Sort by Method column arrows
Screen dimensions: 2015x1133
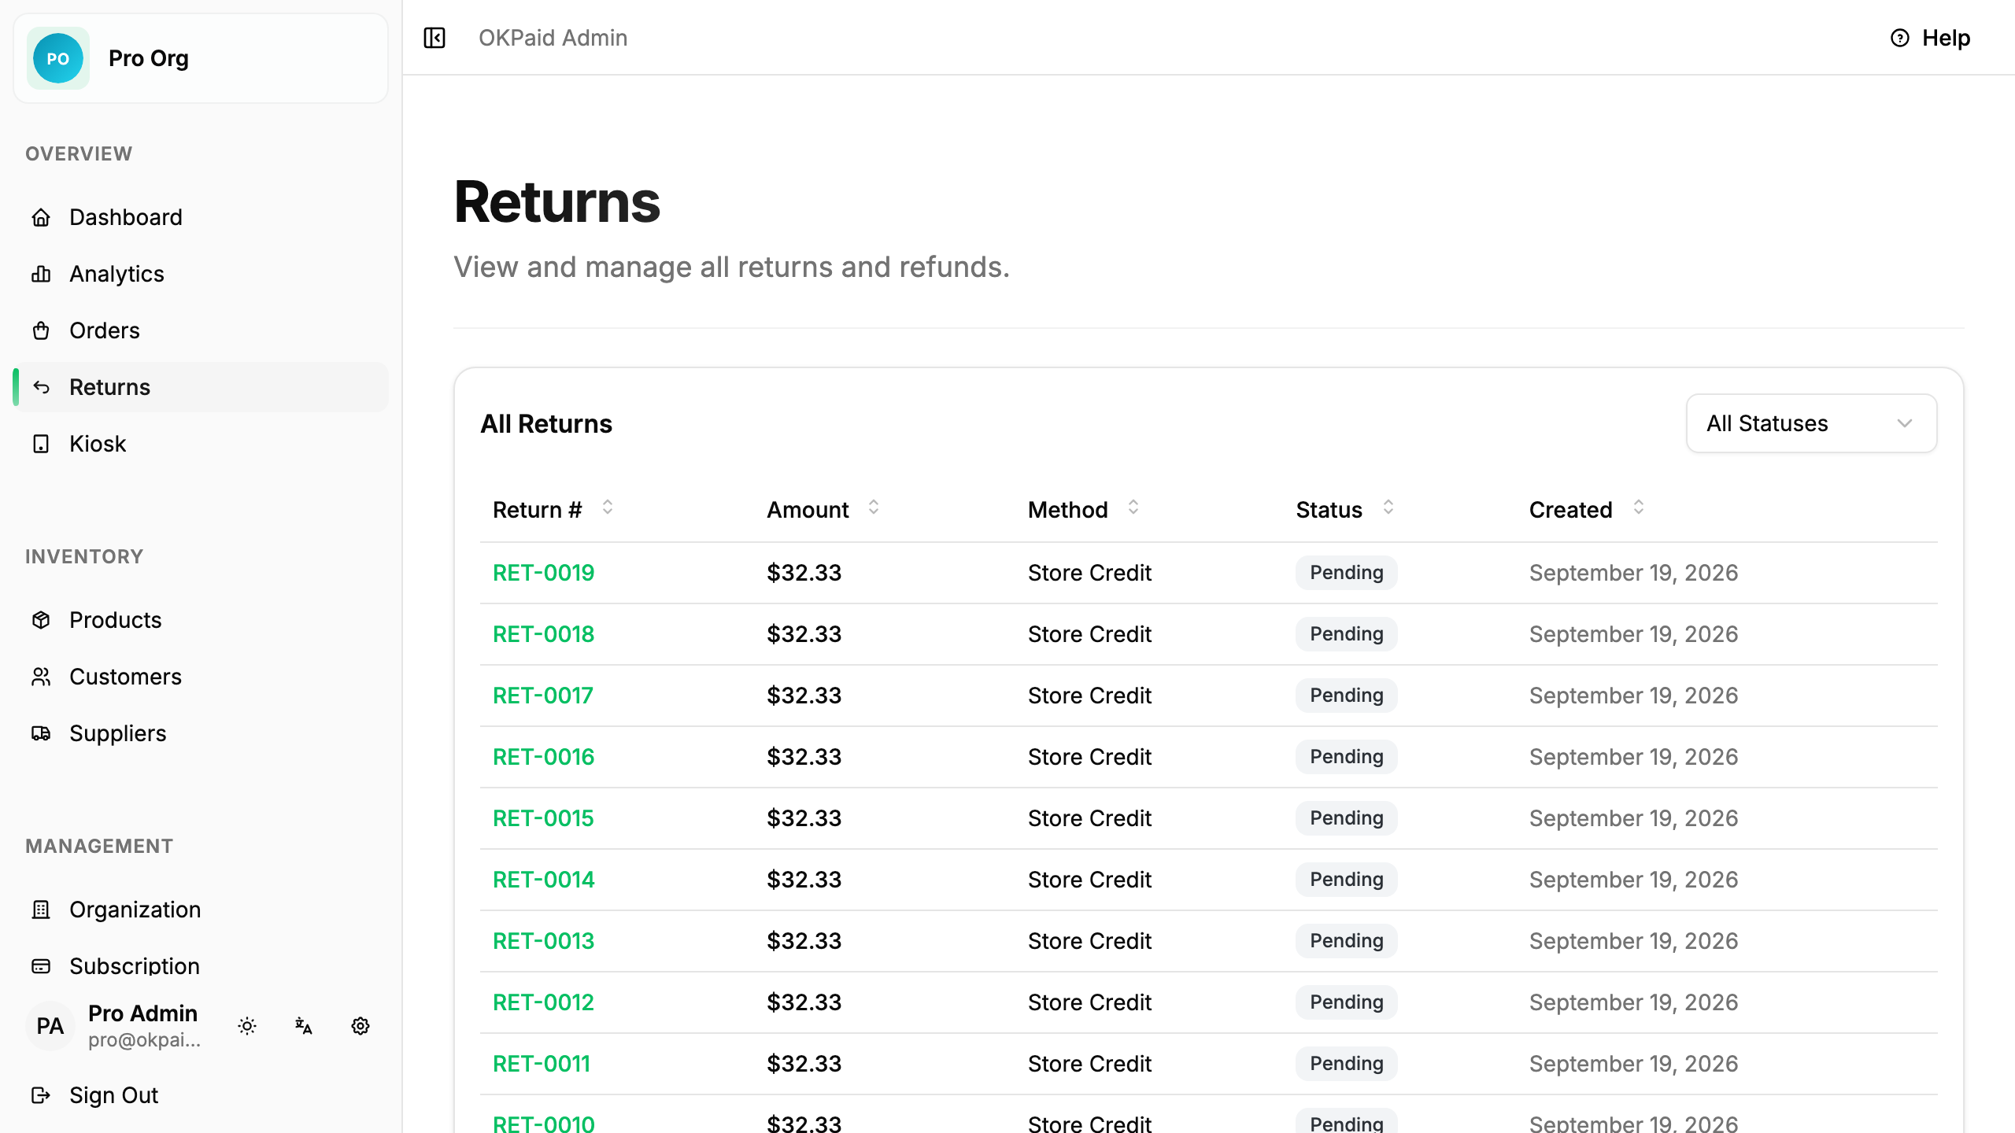point(1133,507)
